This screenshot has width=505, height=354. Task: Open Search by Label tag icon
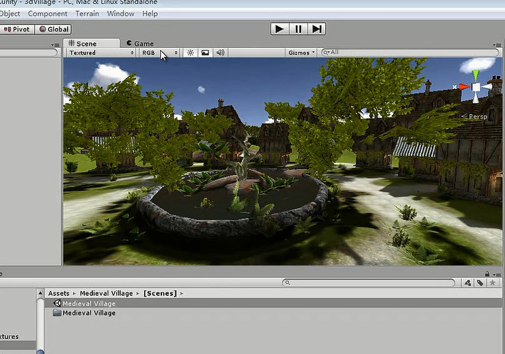[x=480, y=283]
